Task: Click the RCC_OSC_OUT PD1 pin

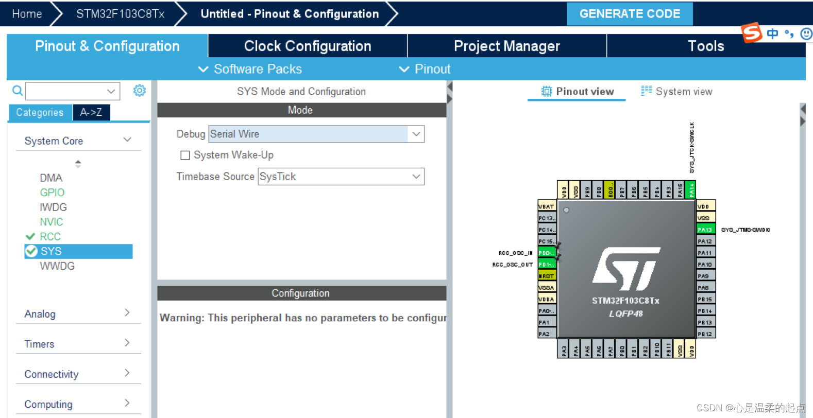Action: coord(547,264)
